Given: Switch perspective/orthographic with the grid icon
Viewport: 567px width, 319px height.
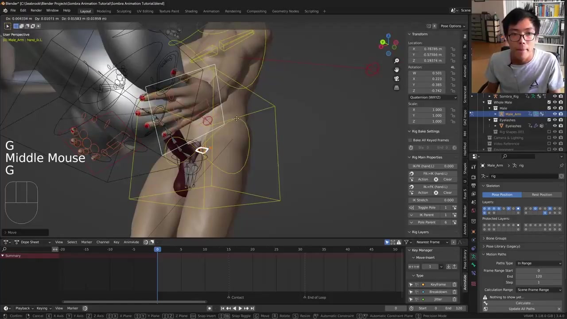Looking at the screenshot, I should (396, 88).
